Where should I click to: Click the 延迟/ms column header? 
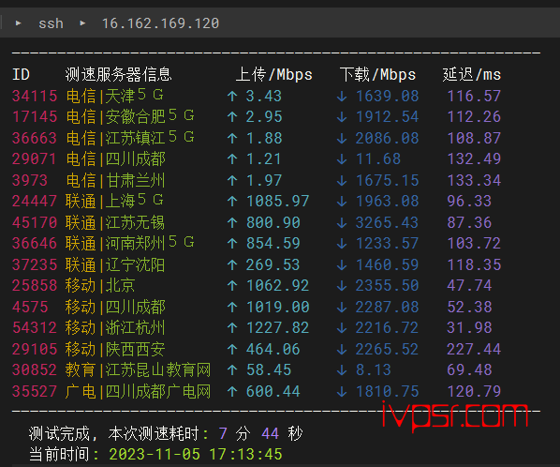pyautogui.click(x=472, y=75)
